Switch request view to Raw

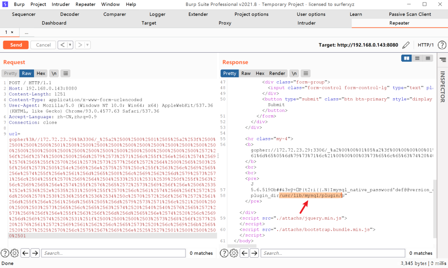27,73
